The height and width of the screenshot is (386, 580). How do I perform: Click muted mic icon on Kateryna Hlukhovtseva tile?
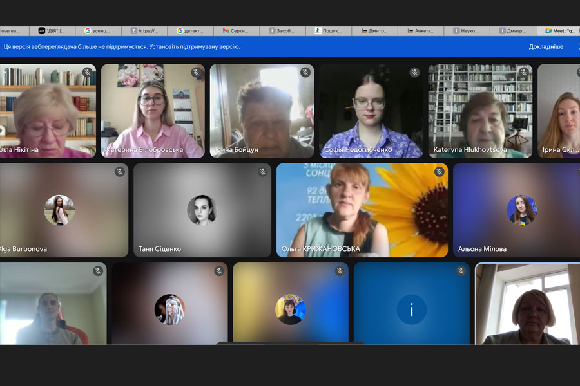tap(523, 73)
